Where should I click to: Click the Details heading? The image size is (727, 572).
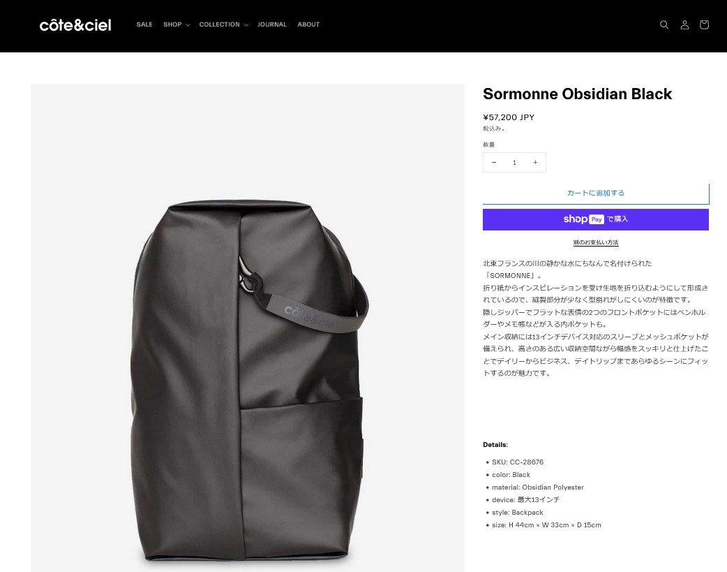(495, 445)
